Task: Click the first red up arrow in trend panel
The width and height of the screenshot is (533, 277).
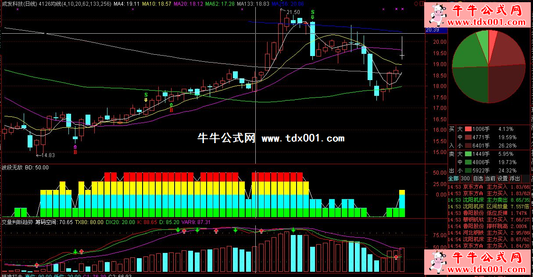Action: 37,265
